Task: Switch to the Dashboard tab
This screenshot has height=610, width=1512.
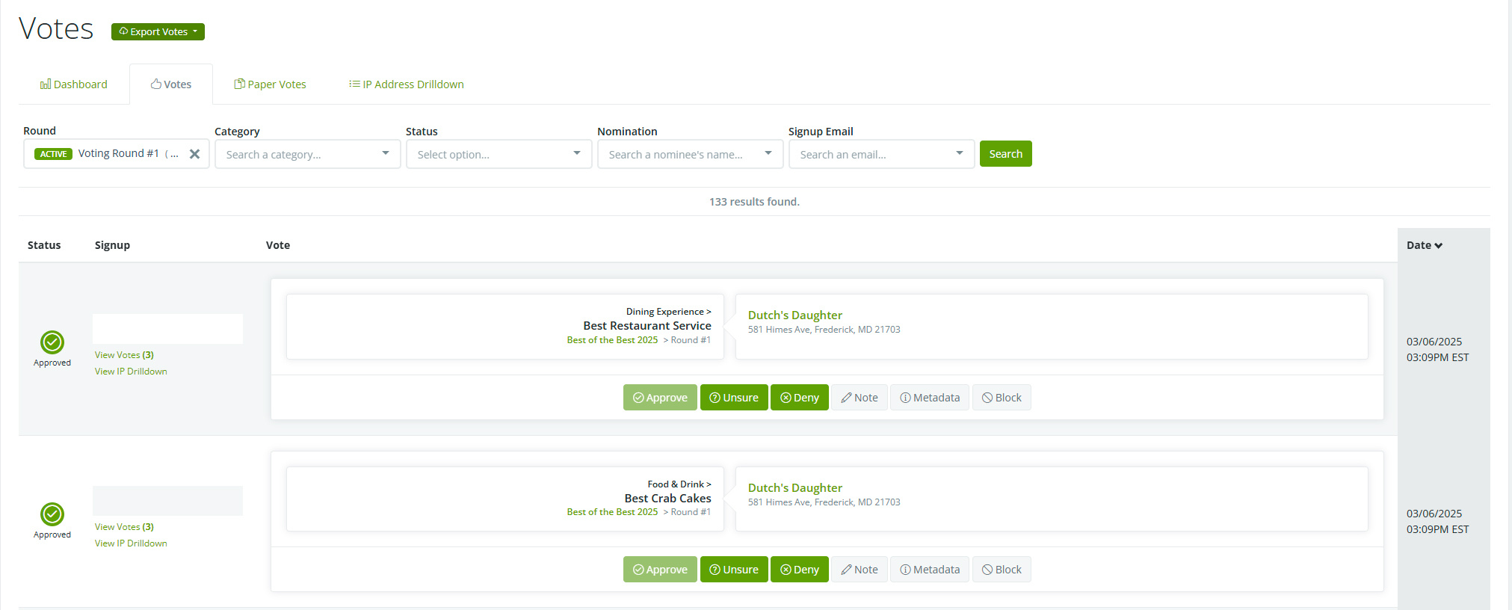Action: (x=74, y=84)
